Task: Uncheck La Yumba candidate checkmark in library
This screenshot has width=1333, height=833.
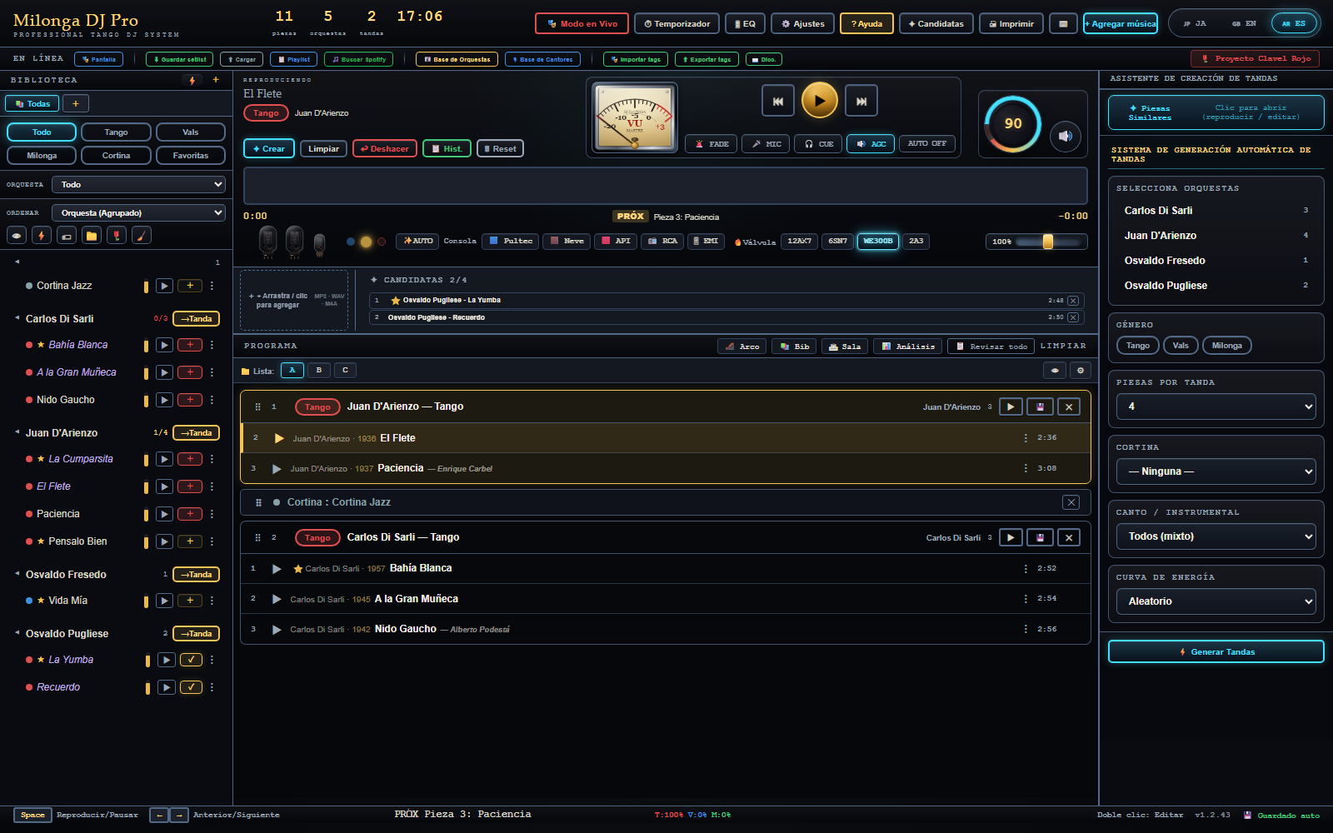Action: tap(191, 660)
